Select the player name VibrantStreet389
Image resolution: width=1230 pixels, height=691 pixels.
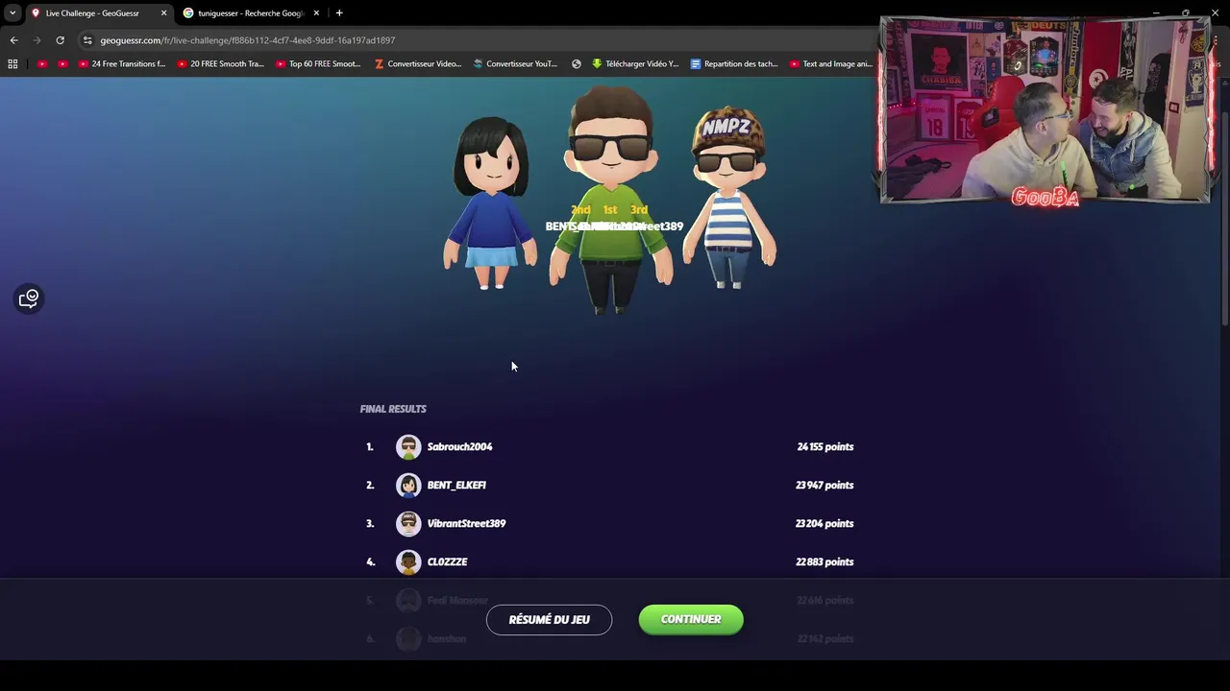coord(466,523)
